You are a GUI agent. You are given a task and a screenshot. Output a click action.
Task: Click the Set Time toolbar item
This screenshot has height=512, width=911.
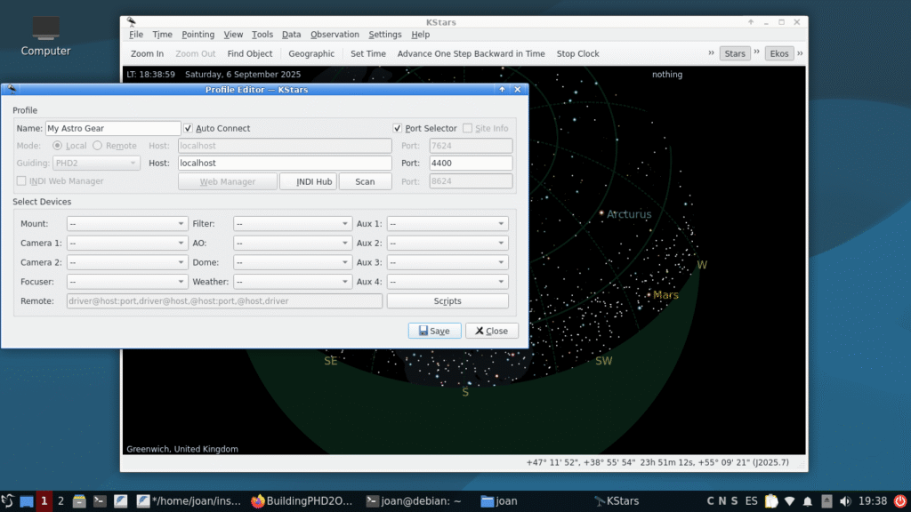(x=367, y=53)
